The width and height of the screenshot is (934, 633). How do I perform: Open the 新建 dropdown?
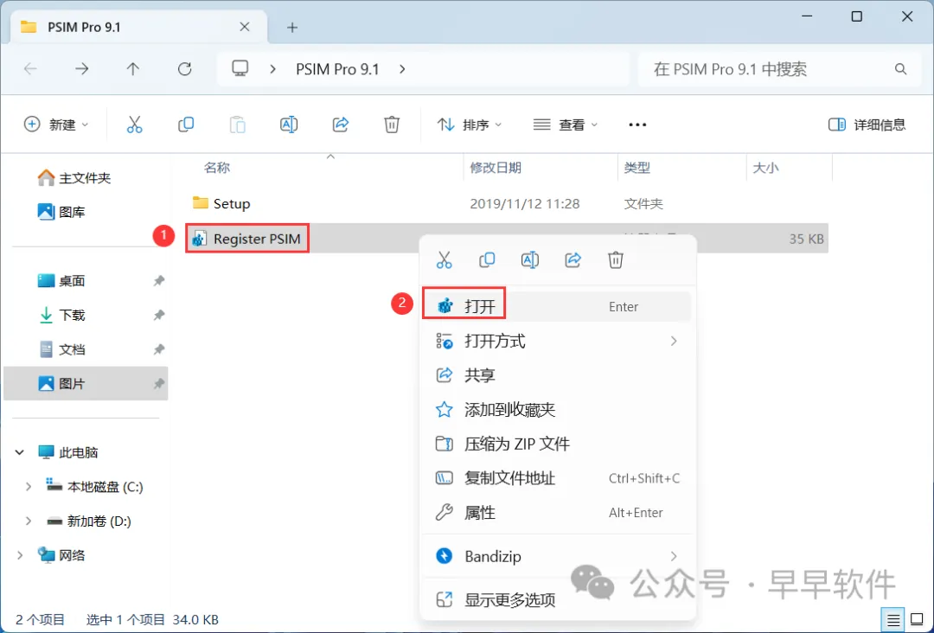[x=56, y=125]
